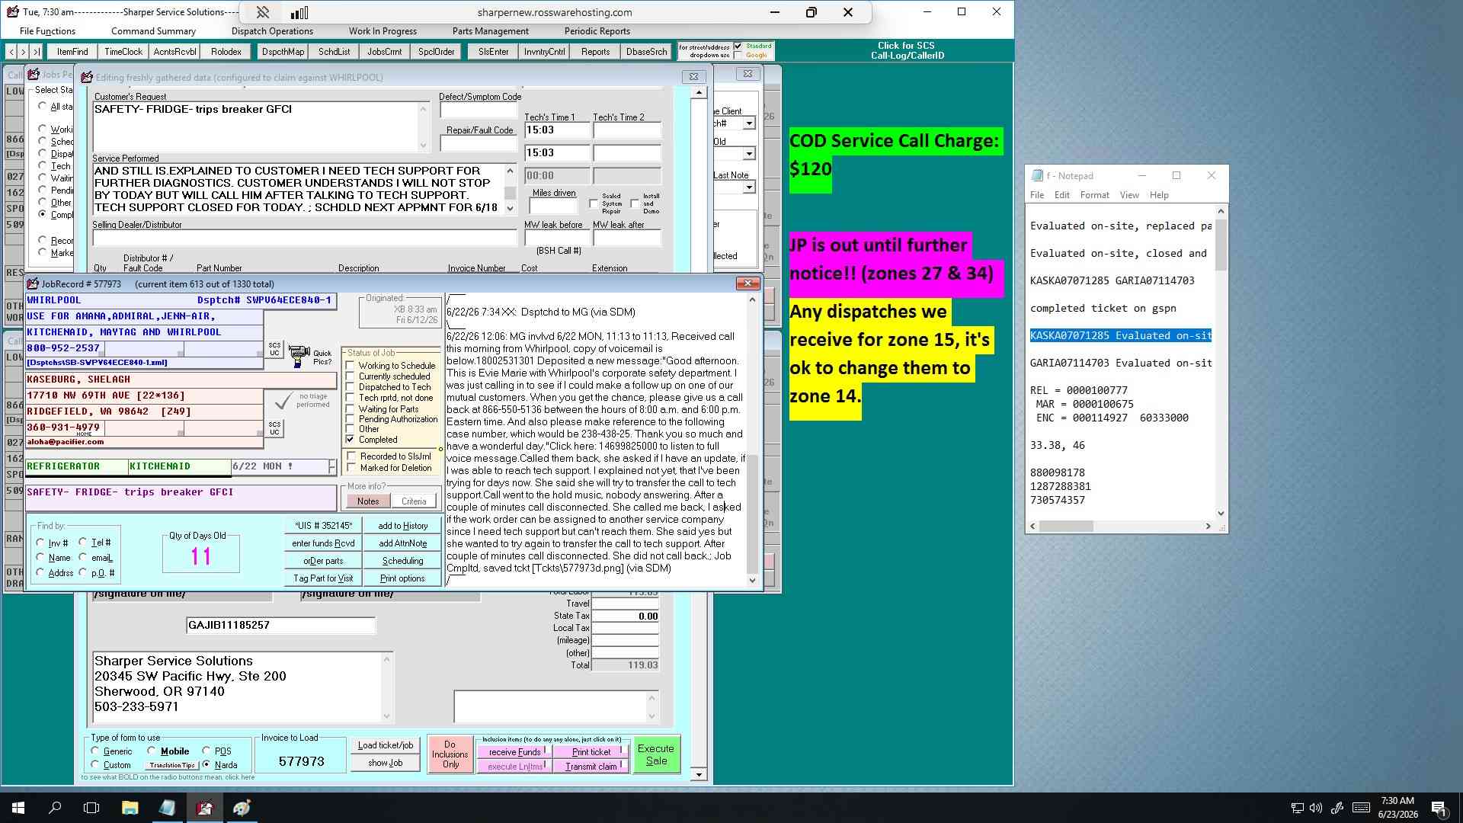Viewport: 1463px width, 823px height.
Task: Click the Notepad horizontal scrollbar thumb
Action: tap(1066, 527)
